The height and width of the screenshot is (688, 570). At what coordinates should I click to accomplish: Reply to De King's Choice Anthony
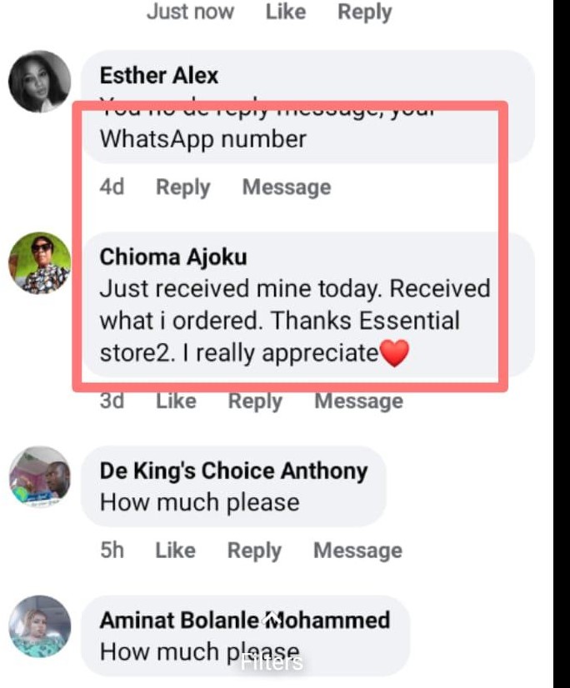click(x=254, y=551)
